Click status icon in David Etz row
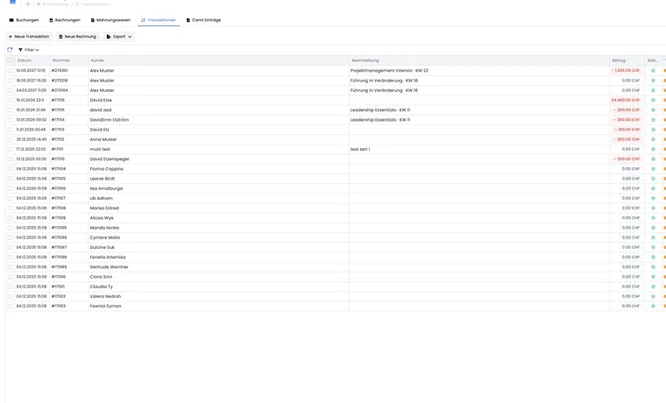Screen dimensions: 666x403 tap(653, 130)
